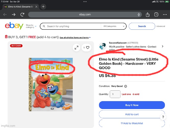
Task: Expand seller details chevron
Action: coord(162,46)
